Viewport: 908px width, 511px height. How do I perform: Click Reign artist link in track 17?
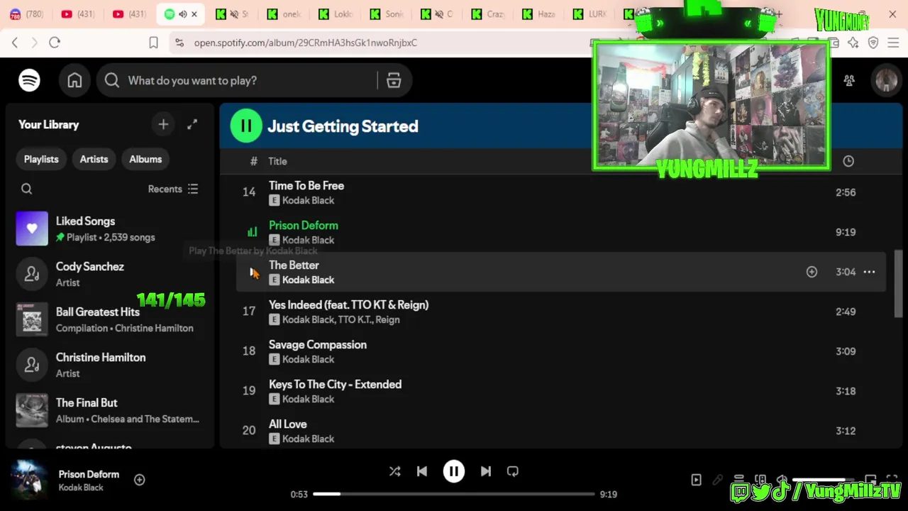(x=387, y=319)
